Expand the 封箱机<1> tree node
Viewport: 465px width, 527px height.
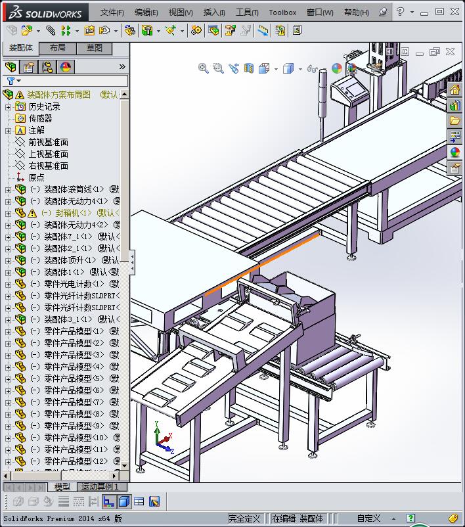click(x=8, y=214)
